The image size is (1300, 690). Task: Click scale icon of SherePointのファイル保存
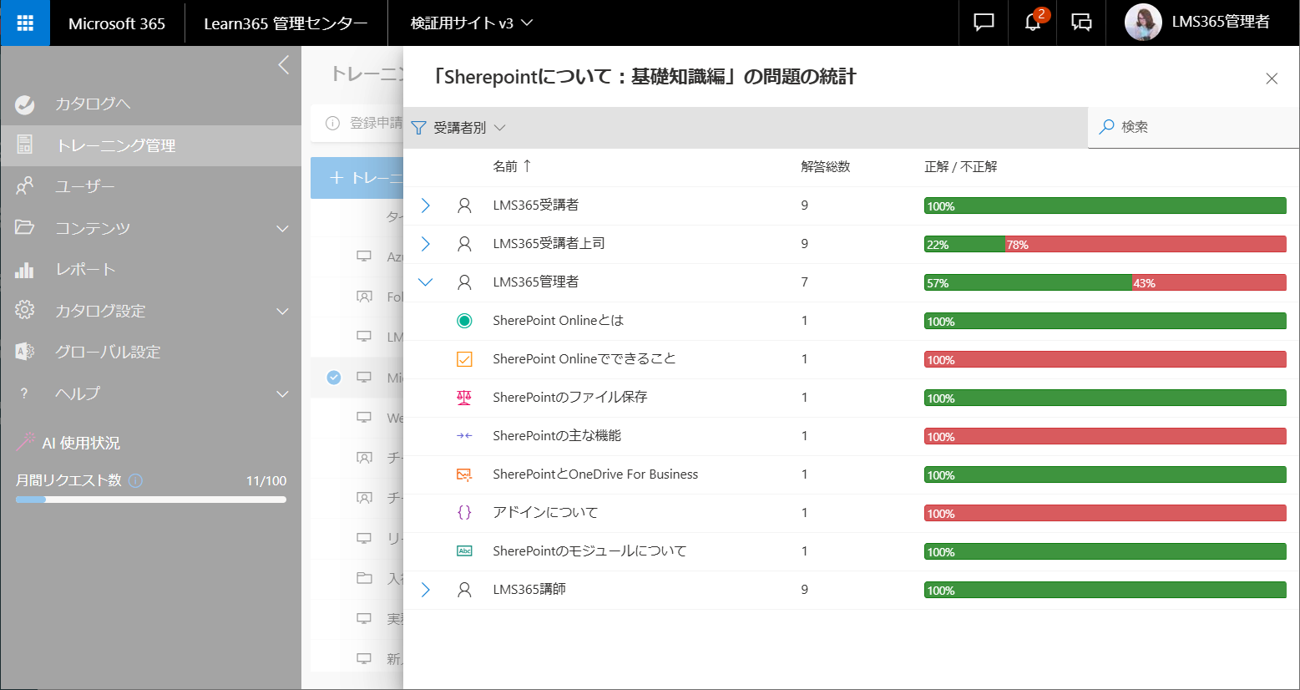(x=465, y=398)
